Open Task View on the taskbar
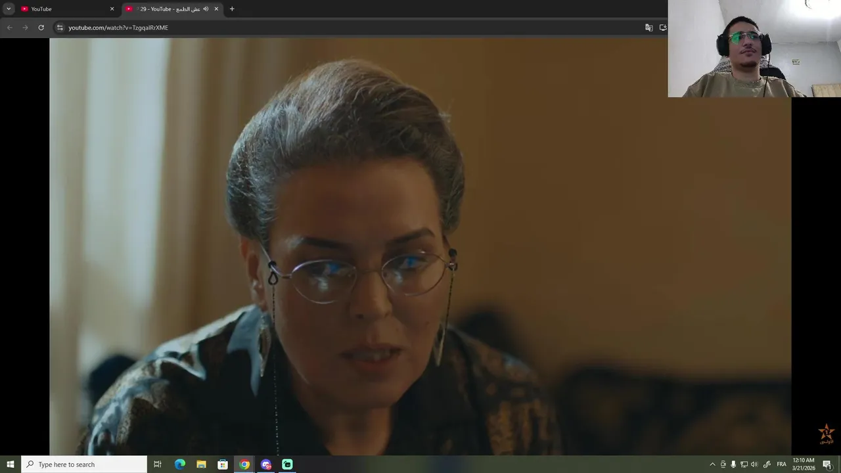Screen dimensions: 841x473 pos(158,464)
